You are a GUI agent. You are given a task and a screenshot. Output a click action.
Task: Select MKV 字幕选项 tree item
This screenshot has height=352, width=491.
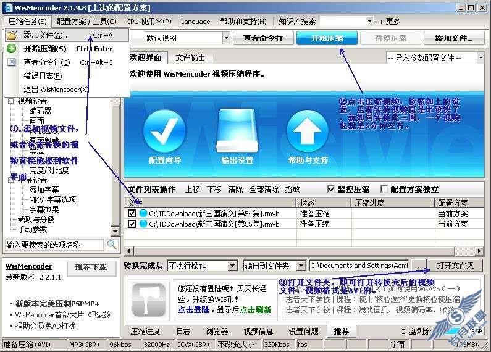52,200
